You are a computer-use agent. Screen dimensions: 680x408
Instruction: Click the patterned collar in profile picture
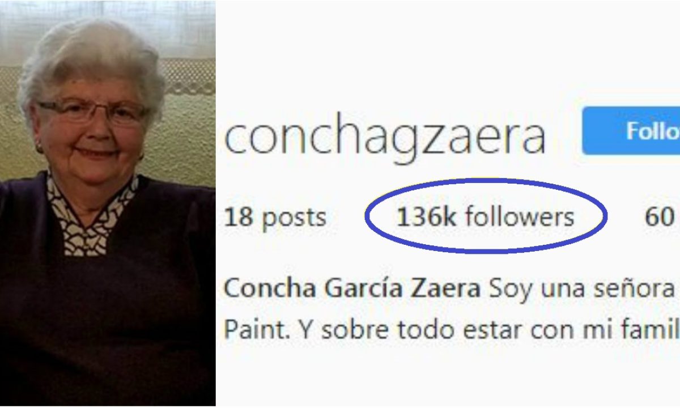(91, 215)
